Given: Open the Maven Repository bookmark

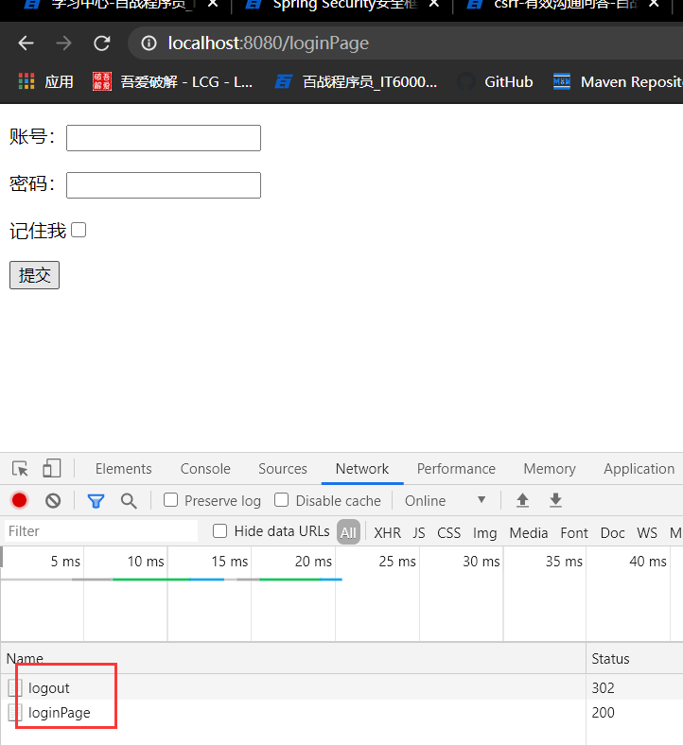Looking at the screenshot, I should click(x=618, y=81).
